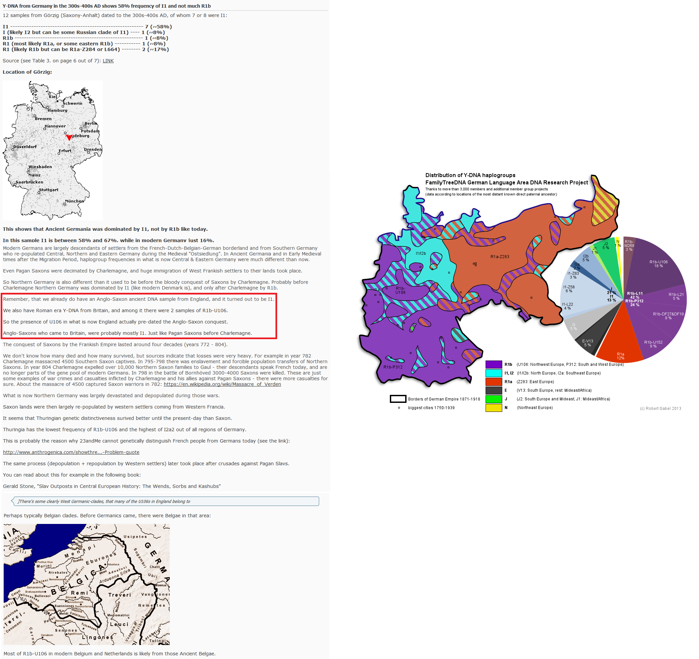The height and width of the screenshot is (659, 699).
Task: Click the red Görzig location marker
Action: [x=69, y=137]
